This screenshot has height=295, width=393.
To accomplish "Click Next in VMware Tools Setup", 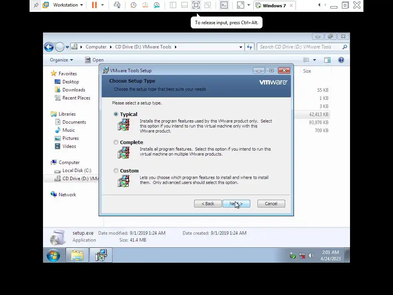I will (x=236, y=204).
